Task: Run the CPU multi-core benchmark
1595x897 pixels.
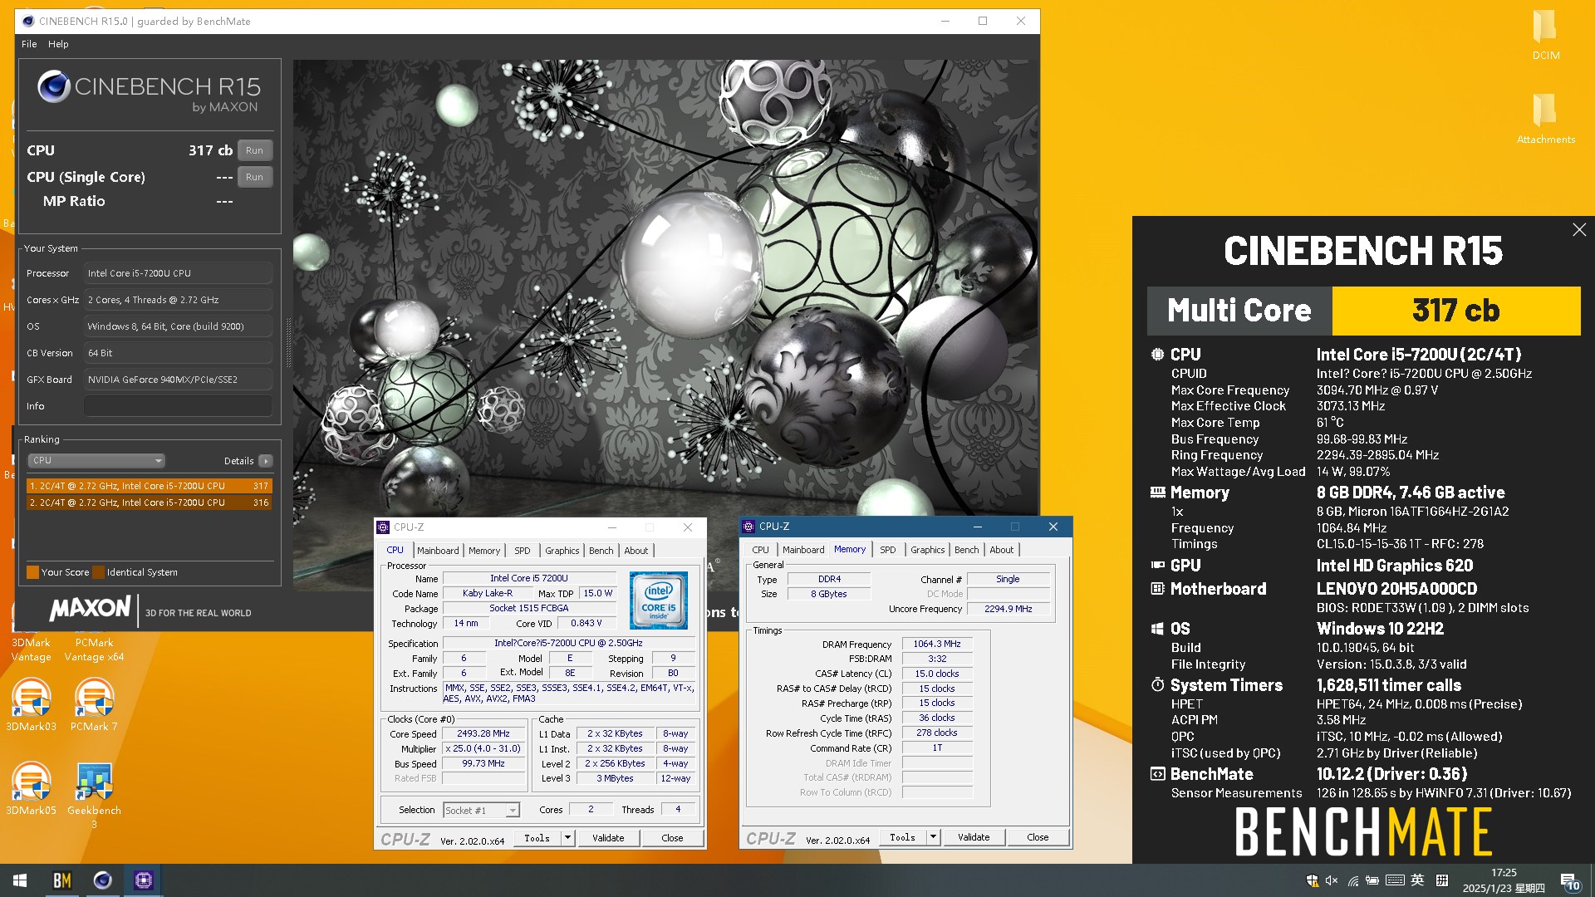Action: 254,150
